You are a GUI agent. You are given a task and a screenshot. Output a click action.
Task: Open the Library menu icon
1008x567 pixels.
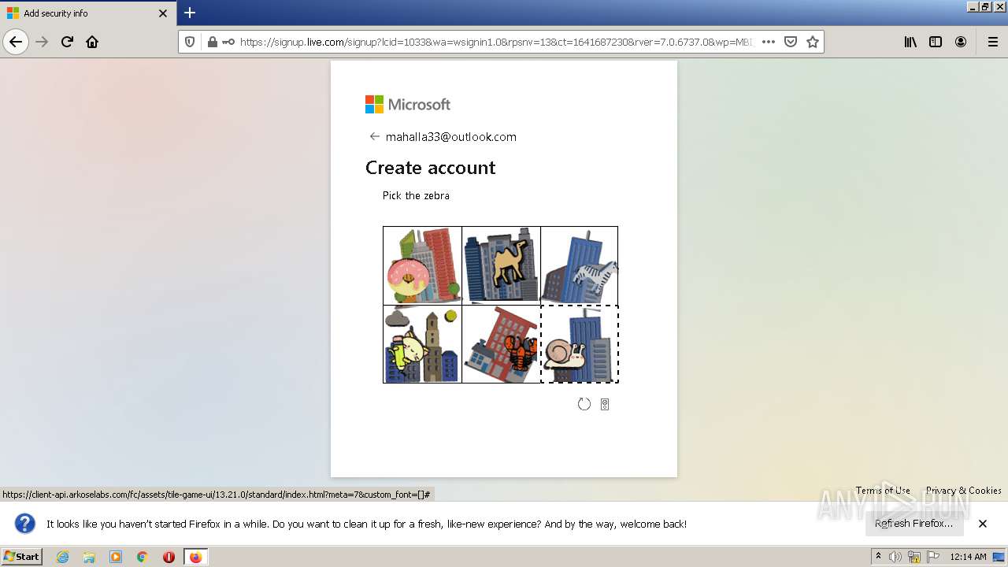click(x=910, y=42)
